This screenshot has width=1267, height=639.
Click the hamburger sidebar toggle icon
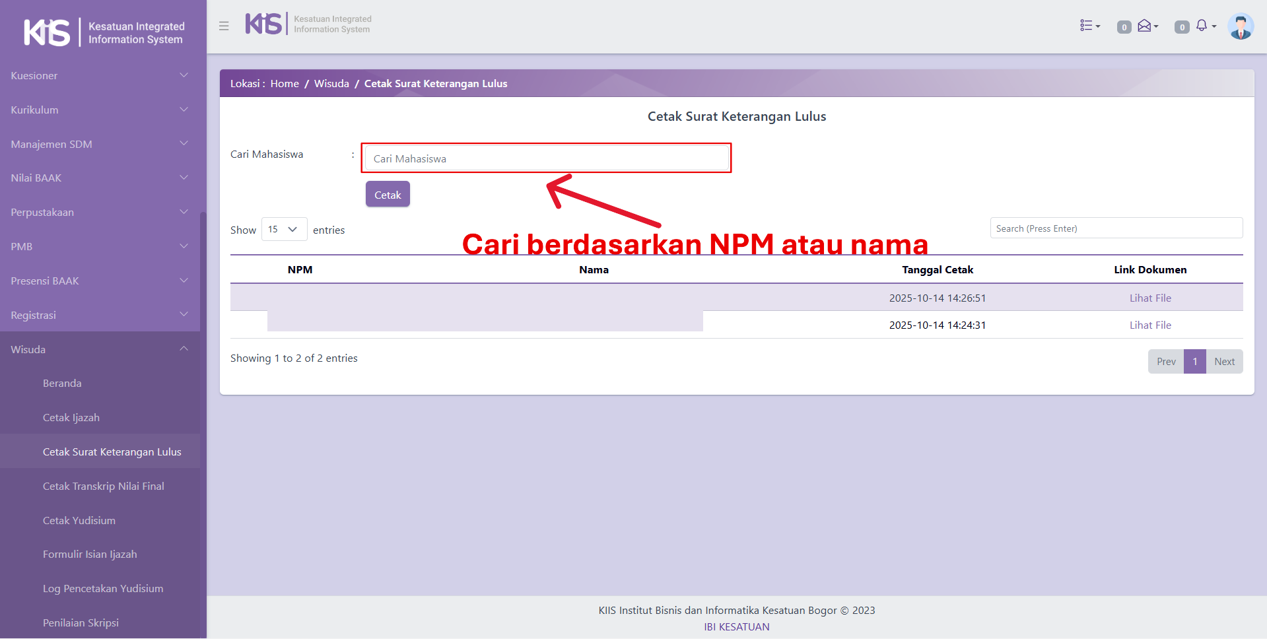point(224,26)
